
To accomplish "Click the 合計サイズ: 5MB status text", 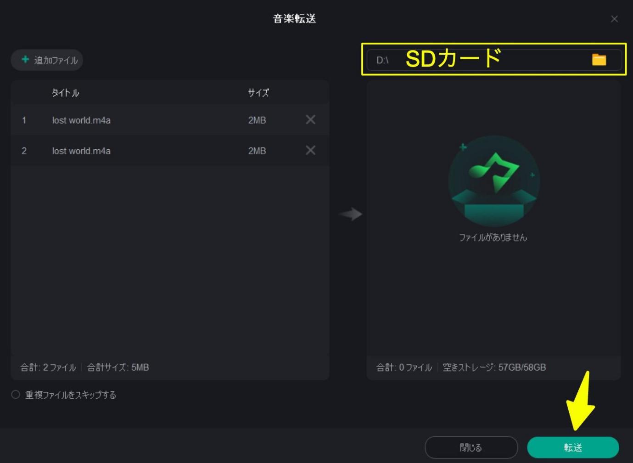I will 118,367.
